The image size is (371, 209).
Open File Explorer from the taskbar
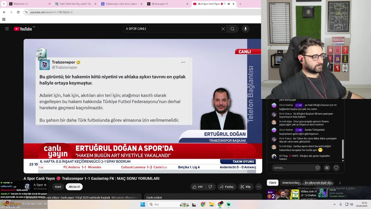click(x=212, y=204)
